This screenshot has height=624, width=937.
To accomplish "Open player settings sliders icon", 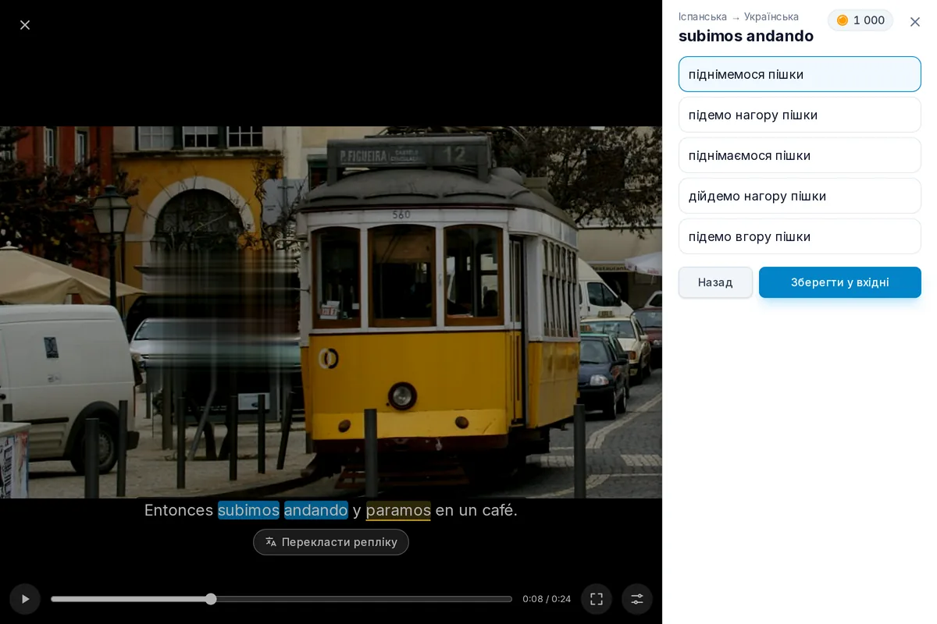I will pos(637,599).
